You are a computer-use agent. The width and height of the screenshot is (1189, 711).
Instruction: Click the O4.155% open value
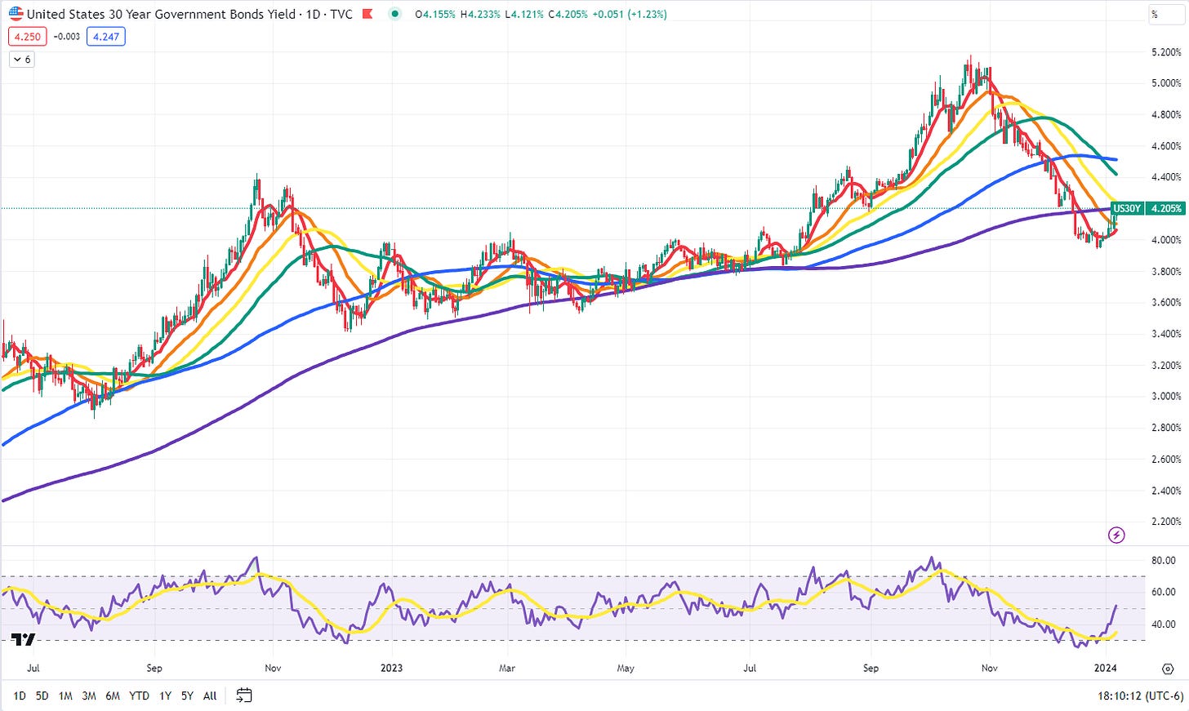coord(436,14)
